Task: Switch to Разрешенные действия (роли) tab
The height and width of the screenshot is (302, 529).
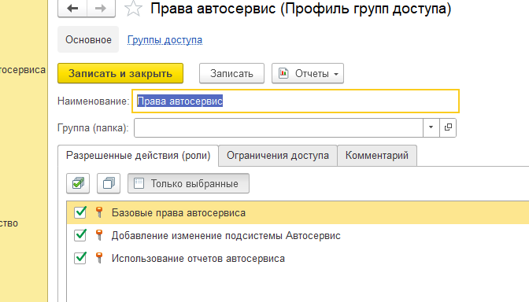Action: point(139,156)
